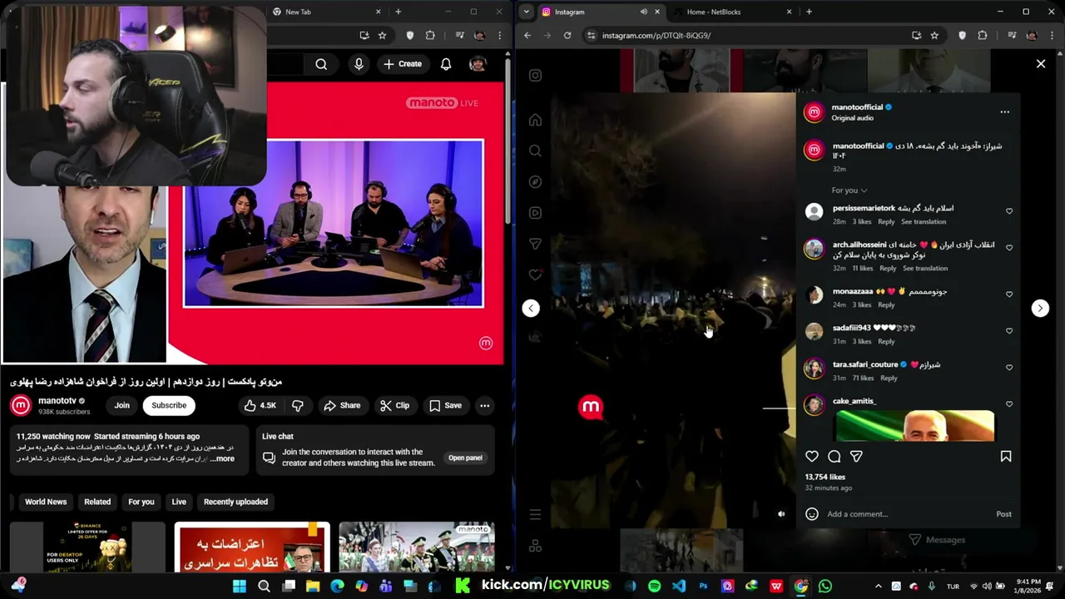Image resolution: width=1065 pixels, height=599 pixels.
Task: Open Messages panel at bottom of Instagram
Action: (937, 540)
